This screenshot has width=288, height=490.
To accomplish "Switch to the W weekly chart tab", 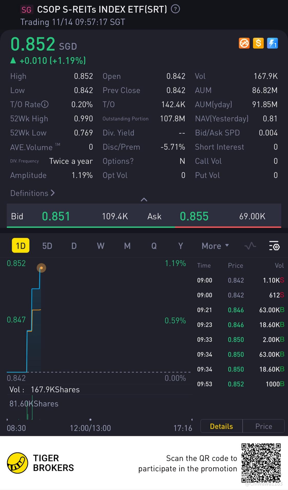I will pyautogui.click(x=101, y=246).
